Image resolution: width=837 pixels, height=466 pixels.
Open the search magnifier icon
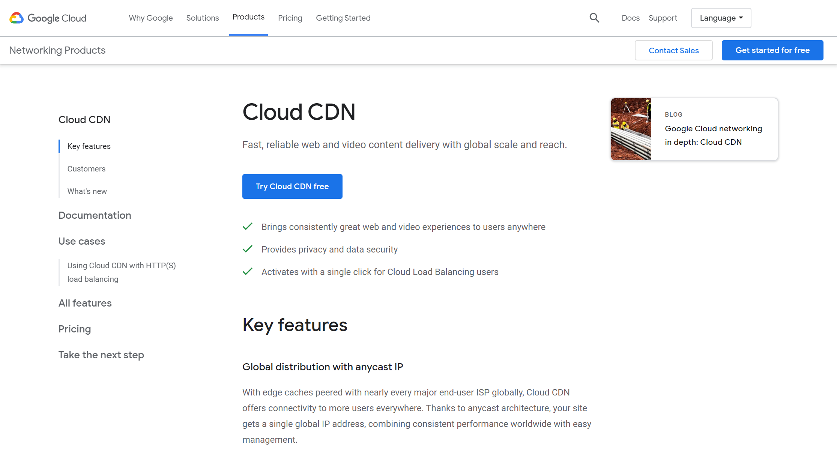point(594,18)
